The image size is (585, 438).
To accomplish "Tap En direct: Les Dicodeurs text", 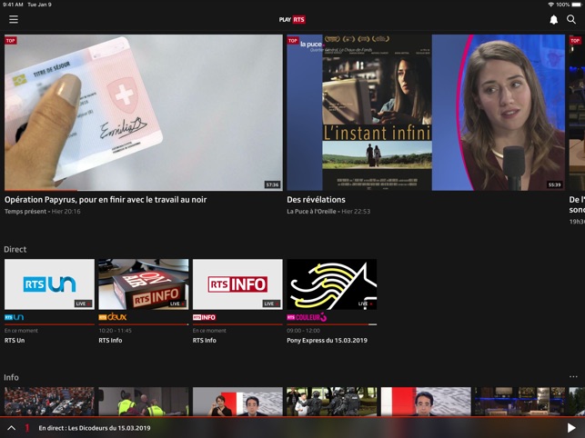I will (x=95, y=428).
